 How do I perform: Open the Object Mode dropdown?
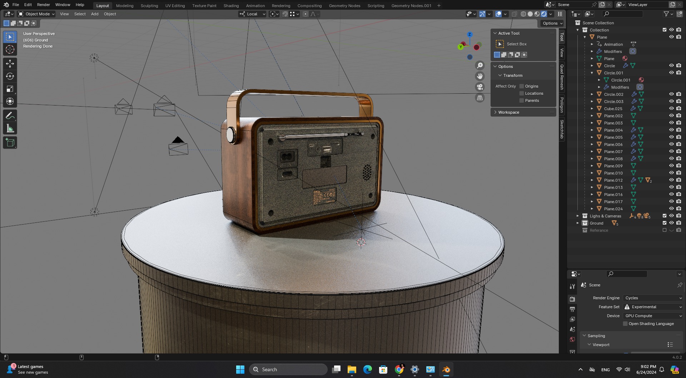coord(36,14)
